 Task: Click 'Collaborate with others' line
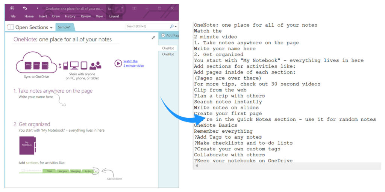[229, 154]
